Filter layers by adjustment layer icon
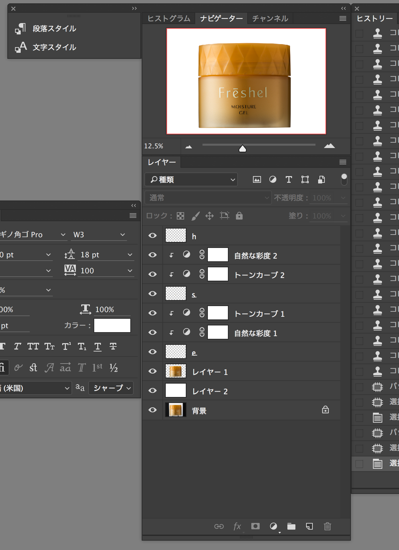This screenshot has height=550, width=399. [x=273, y=180]
